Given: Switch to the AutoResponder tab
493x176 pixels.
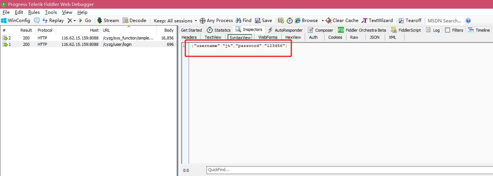Looking at the screenshot, I should click(x=285, y=30).
